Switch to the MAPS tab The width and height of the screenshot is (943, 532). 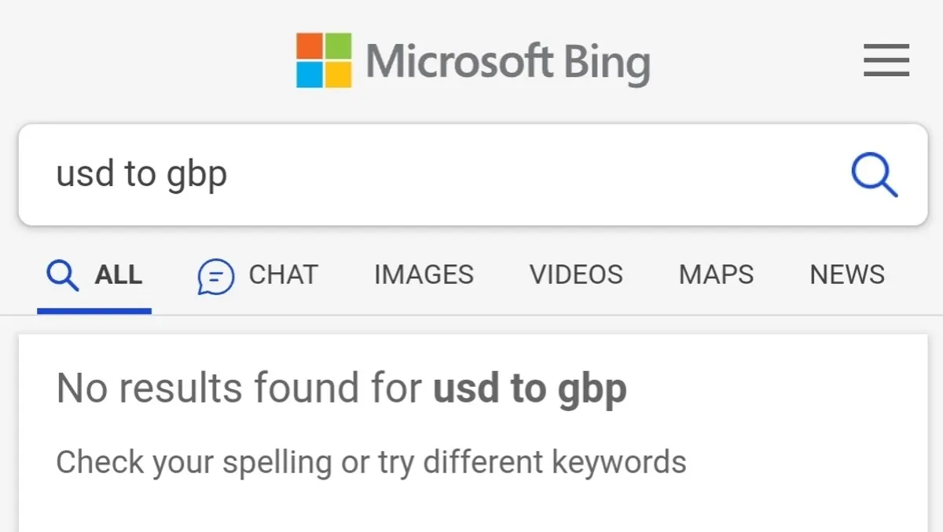pos(716,275)
